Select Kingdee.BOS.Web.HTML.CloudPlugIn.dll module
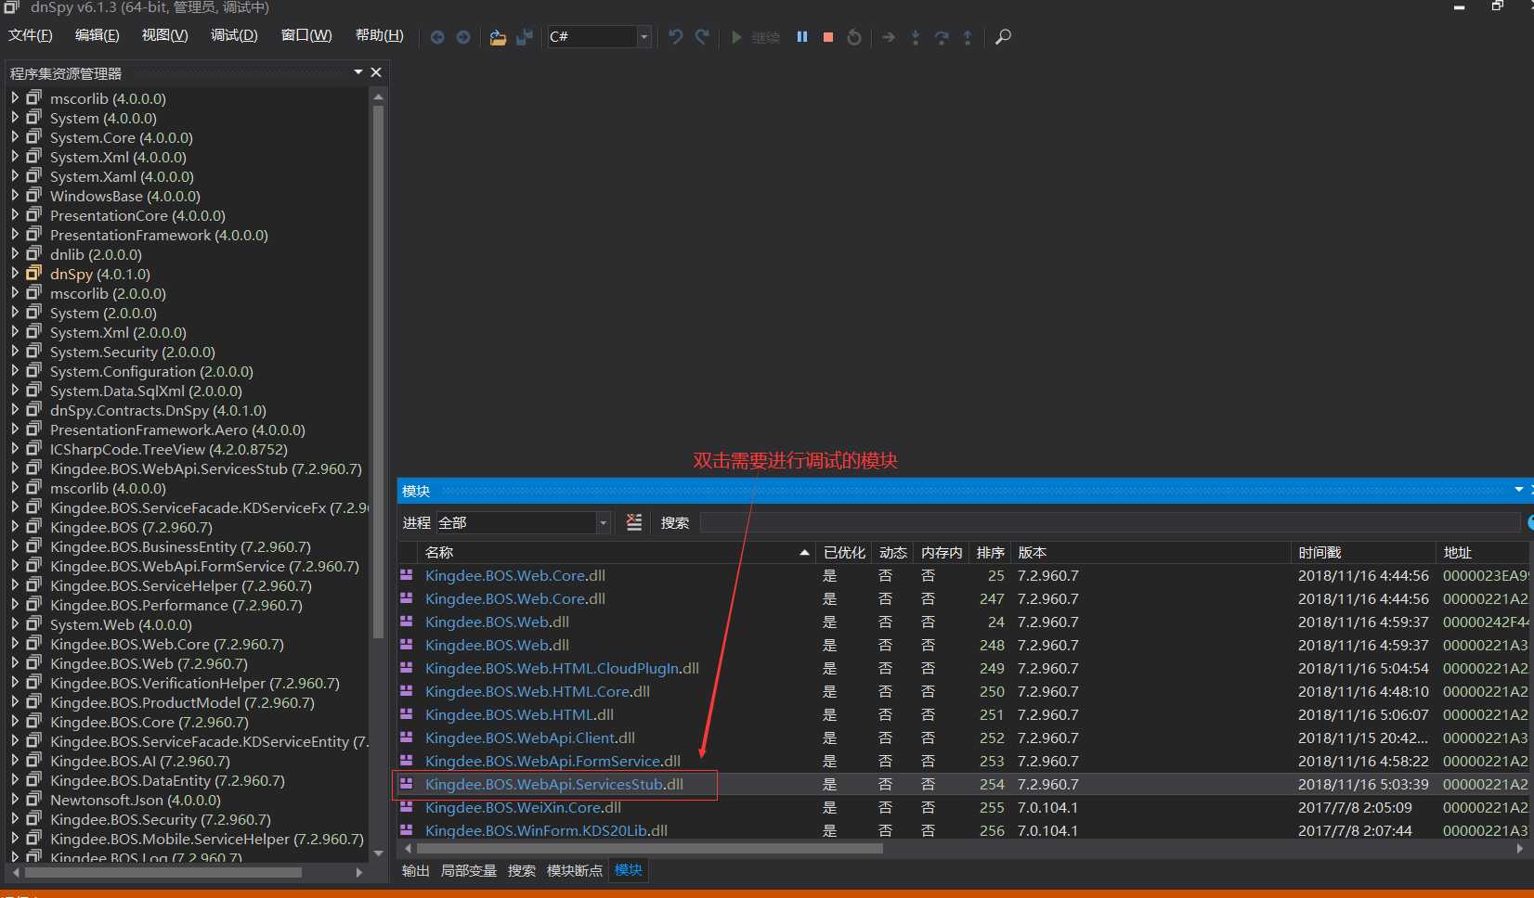 963,668
